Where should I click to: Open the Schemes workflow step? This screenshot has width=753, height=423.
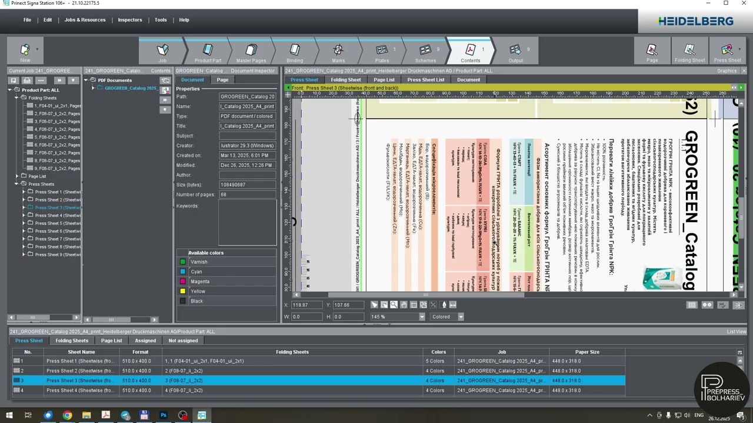(x=425, y=51)
